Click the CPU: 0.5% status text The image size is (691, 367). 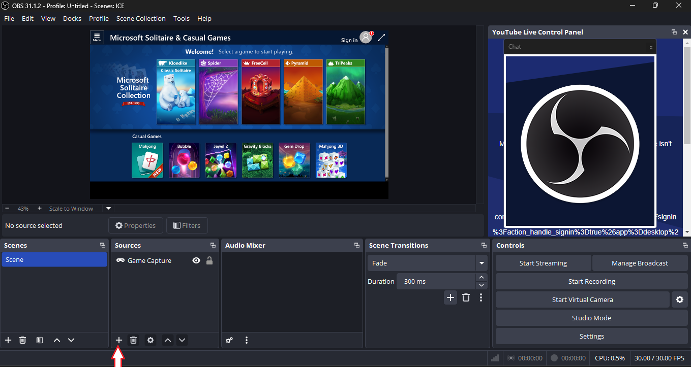coord(610,358)
